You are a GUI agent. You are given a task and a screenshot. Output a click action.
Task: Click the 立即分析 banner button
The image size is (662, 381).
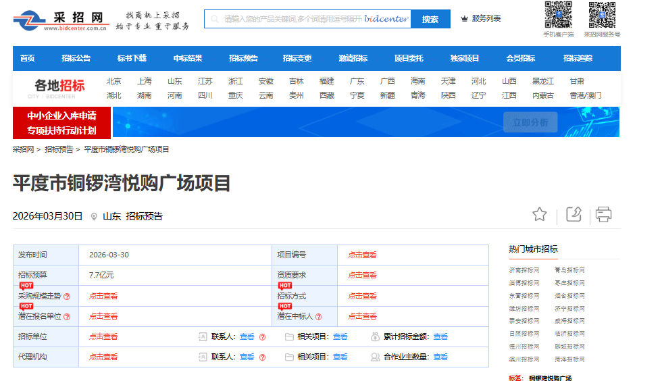tap(530, 122)
